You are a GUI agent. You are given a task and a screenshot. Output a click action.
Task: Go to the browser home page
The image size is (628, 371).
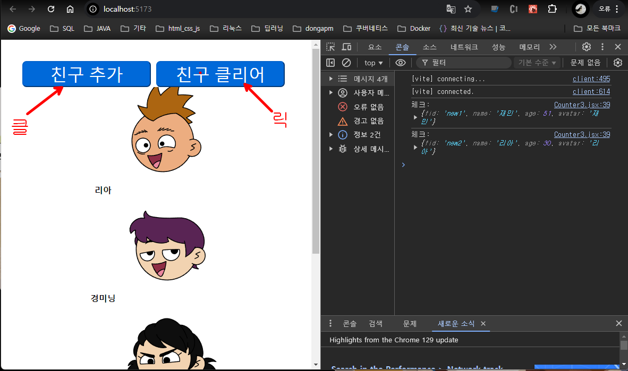(x=70, y=9)
